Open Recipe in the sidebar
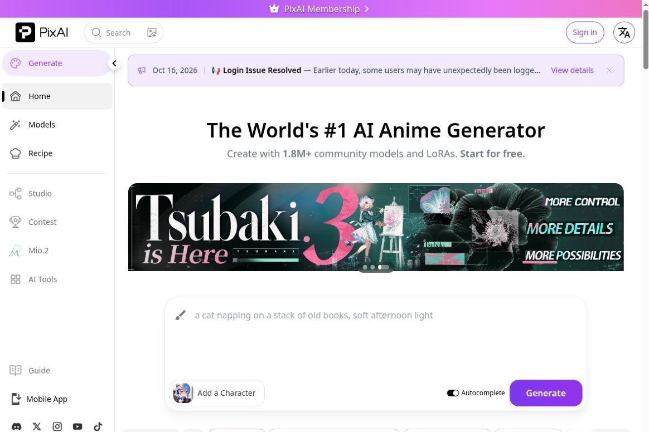Image resolution: width=649 pixels, height=432 pixels. (x=57, y=153)
